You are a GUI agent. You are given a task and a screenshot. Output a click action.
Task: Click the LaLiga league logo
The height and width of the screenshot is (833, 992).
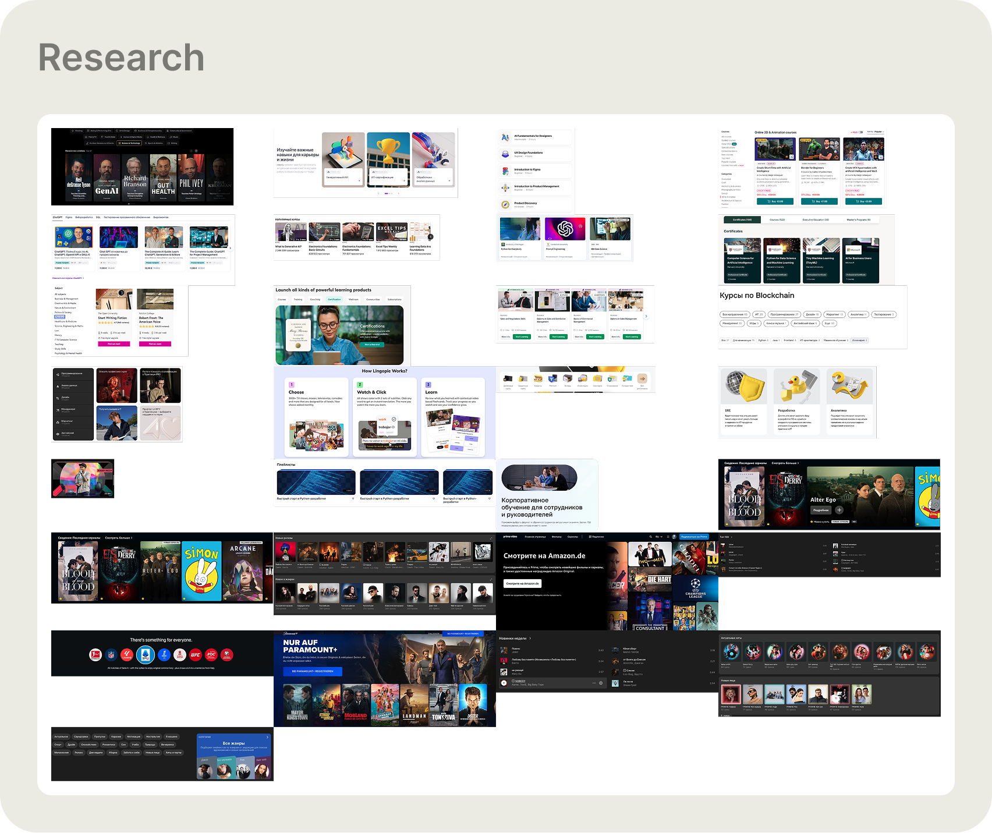pyautogui.click(x=127, y=655)
